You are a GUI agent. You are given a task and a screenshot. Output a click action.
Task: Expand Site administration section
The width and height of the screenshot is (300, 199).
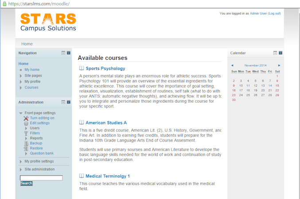click(21, 169)
